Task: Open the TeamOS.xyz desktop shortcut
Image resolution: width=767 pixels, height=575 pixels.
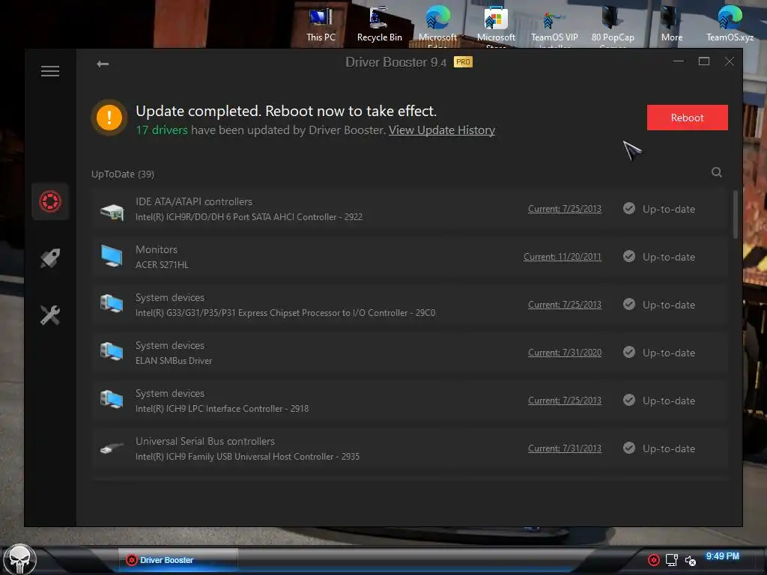Action: 730,25
